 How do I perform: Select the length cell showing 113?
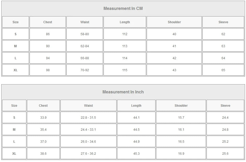(125, 46)
